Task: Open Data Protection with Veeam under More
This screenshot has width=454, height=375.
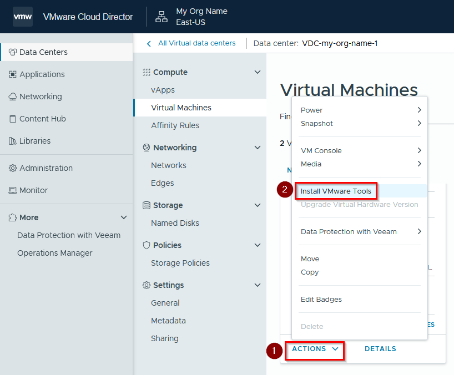Action: click(x=69, y=235)
